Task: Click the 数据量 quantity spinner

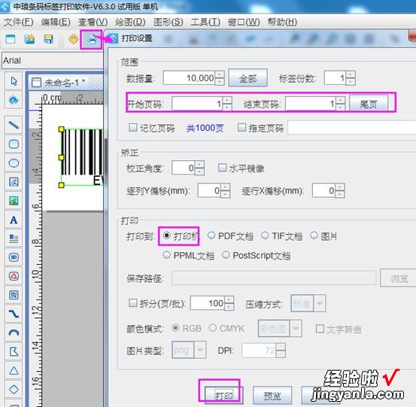Action: click(x=220, y=78)
